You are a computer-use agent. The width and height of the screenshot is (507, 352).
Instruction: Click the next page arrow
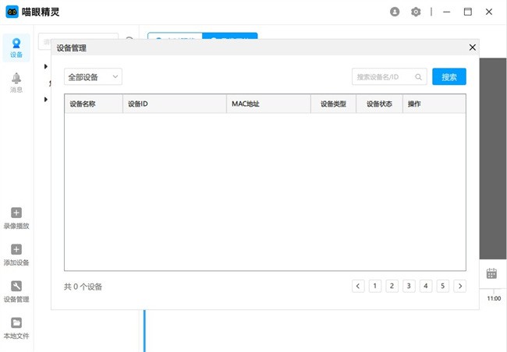[459, 286]
